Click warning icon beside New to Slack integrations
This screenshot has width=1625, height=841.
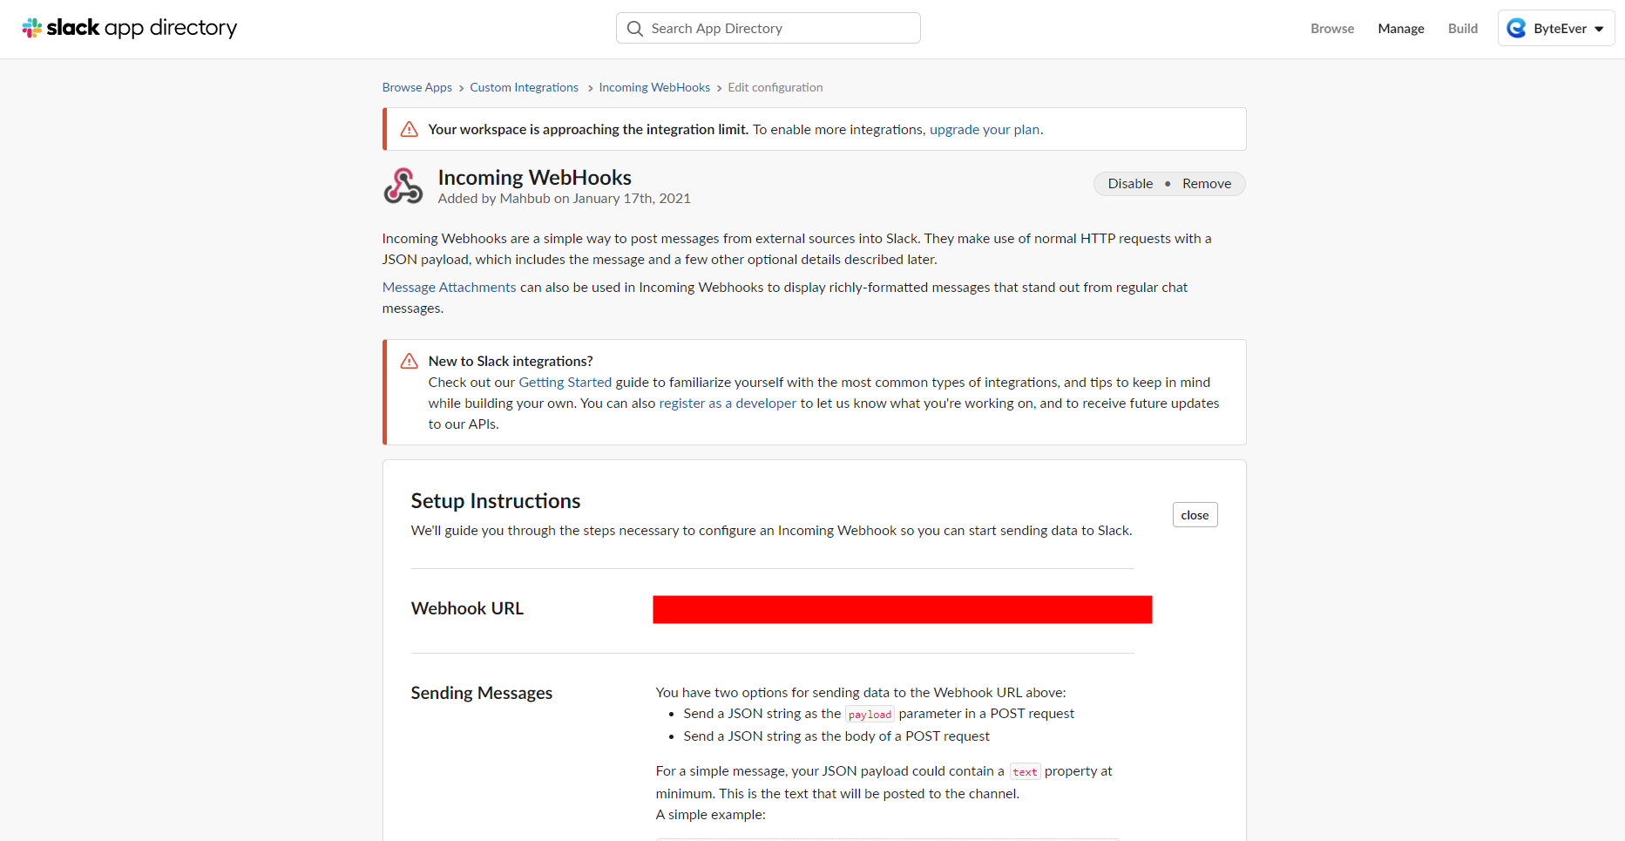pos(409,361)
